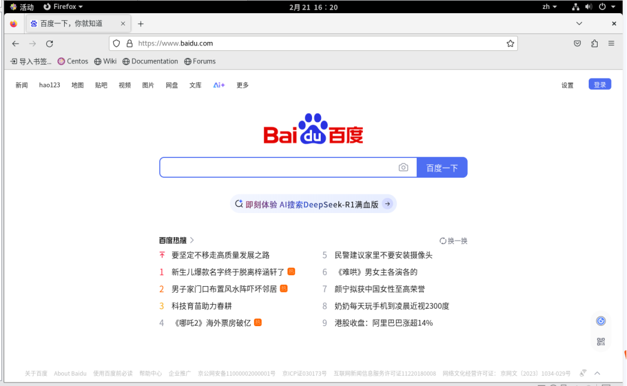
Task: Expand the list all tabs chevron
Action: (x=578, y=23)
